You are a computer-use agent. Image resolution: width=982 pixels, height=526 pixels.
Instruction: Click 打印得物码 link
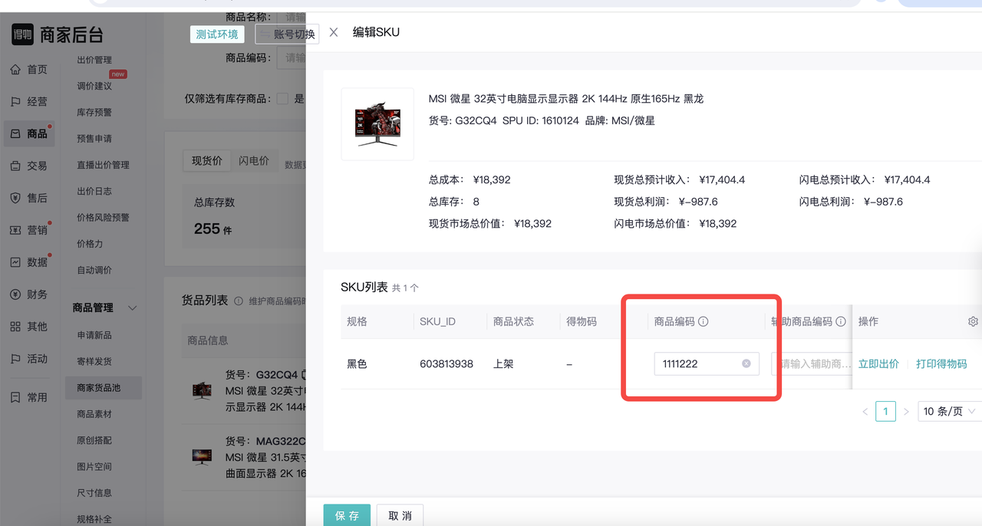(941, 364)
